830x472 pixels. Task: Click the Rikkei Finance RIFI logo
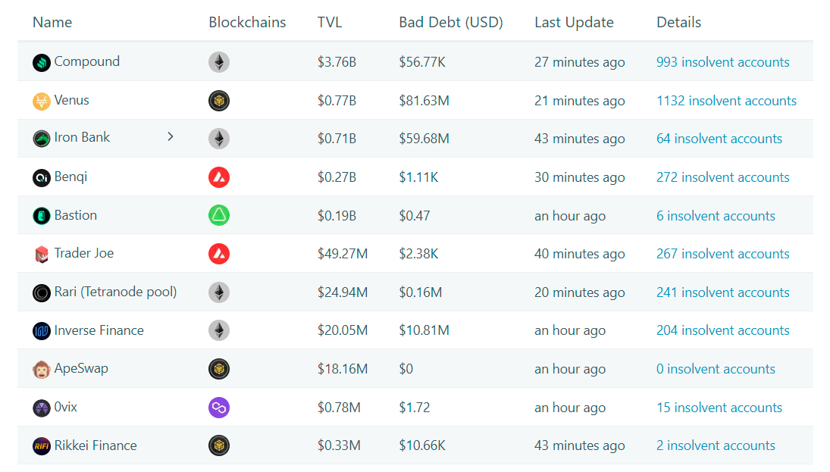tap(41, 446)
